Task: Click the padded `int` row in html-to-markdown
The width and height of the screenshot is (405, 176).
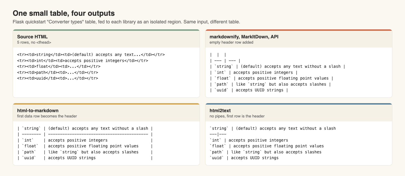Action: (x=85, y=140)
